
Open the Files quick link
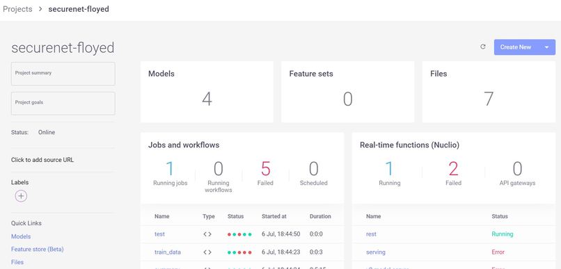tap(17, 262)
